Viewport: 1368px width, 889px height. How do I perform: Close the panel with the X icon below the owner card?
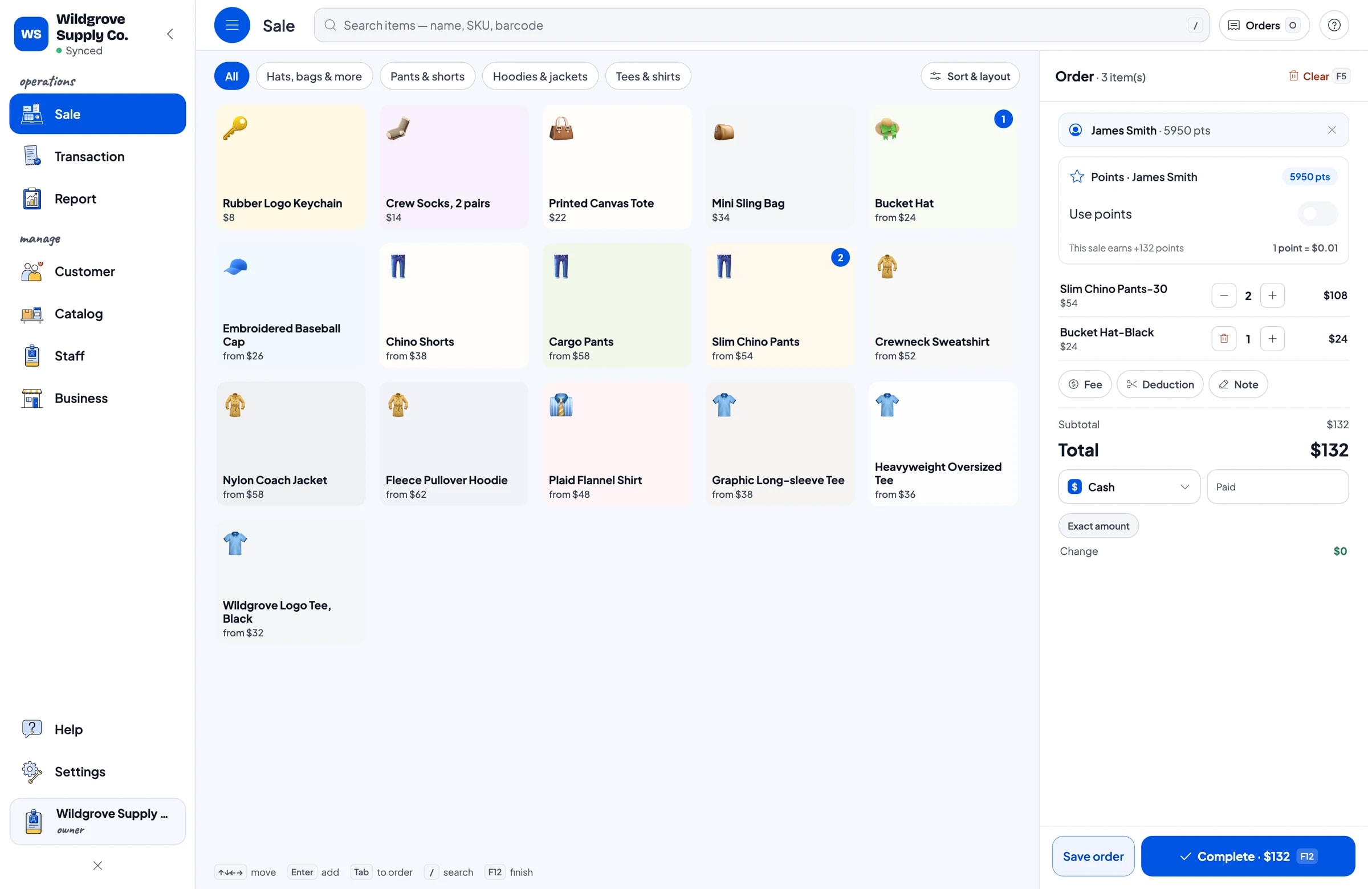pyautogui.click(x=97, y=866)
